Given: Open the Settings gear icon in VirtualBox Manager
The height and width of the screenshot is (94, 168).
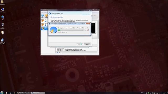Looking at the screenshot, I should 46,16.
